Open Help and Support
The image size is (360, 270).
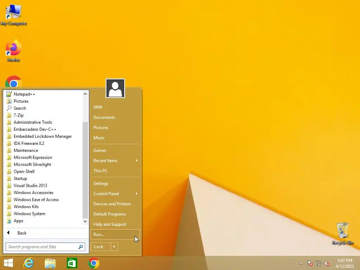tap(115, 224)
